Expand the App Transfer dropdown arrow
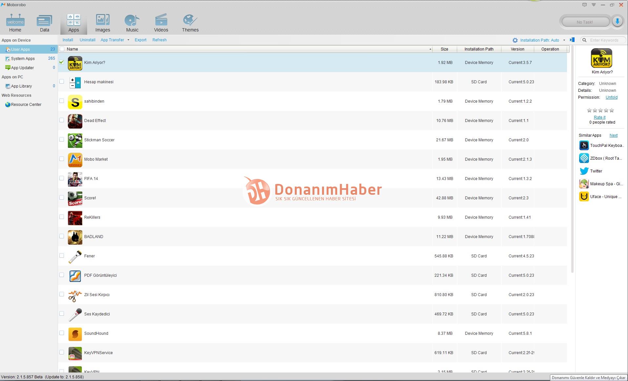628x381 pixels. pos(128,40)
